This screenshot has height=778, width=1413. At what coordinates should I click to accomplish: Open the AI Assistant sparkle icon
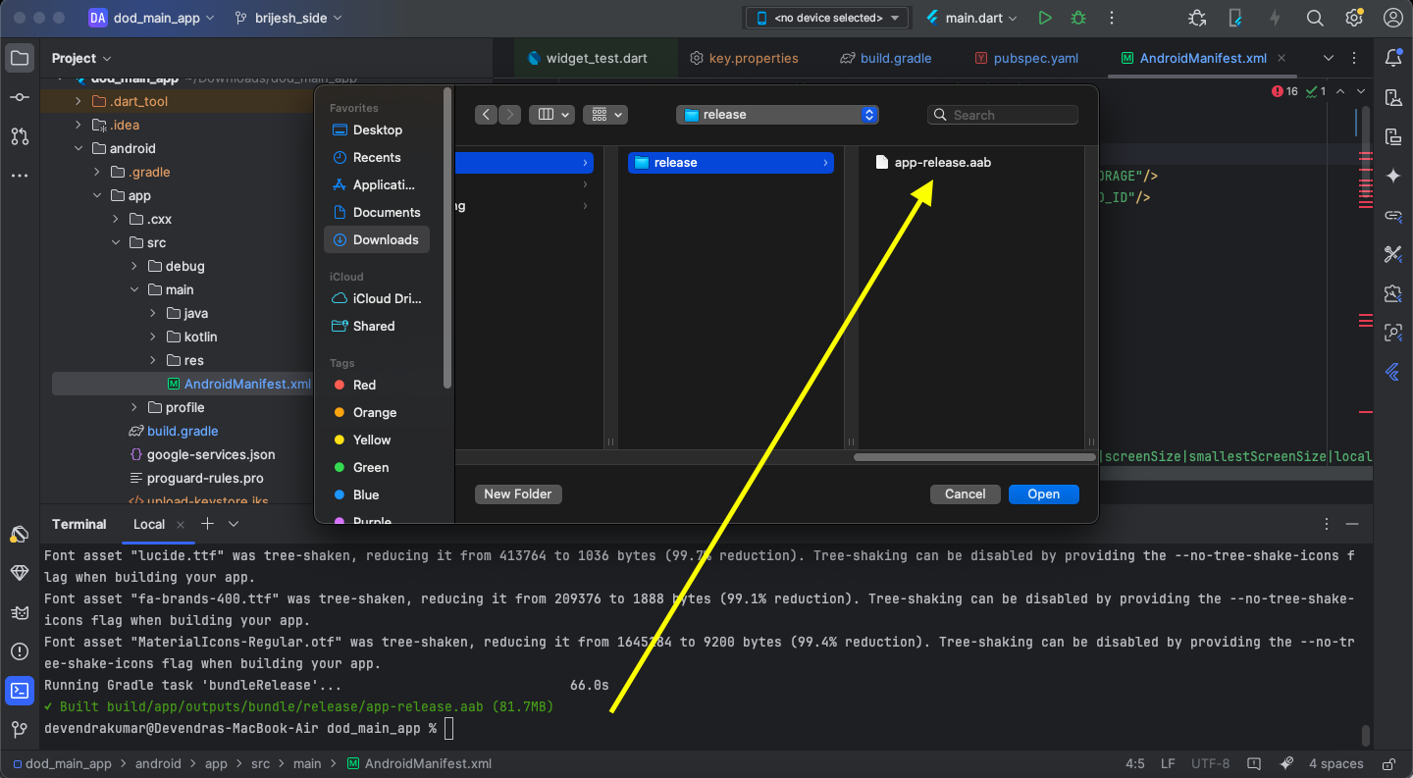click(x=1392, y=176)
